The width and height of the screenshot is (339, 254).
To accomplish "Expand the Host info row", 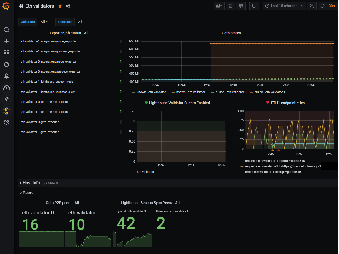I will [31, 183].
